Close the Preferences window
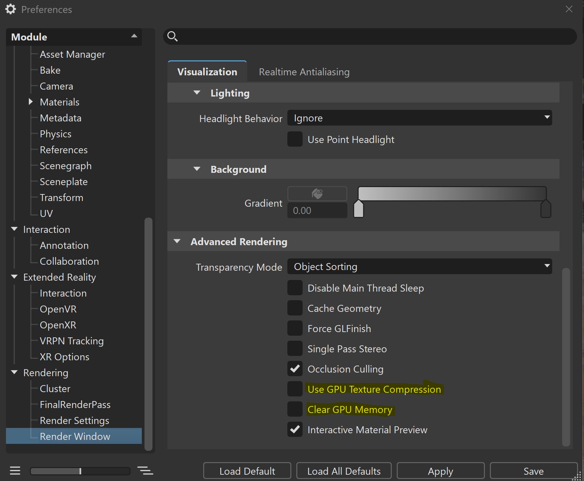This screenshot has height=481, width=584. pyautogui.click(x=569, y=9)
